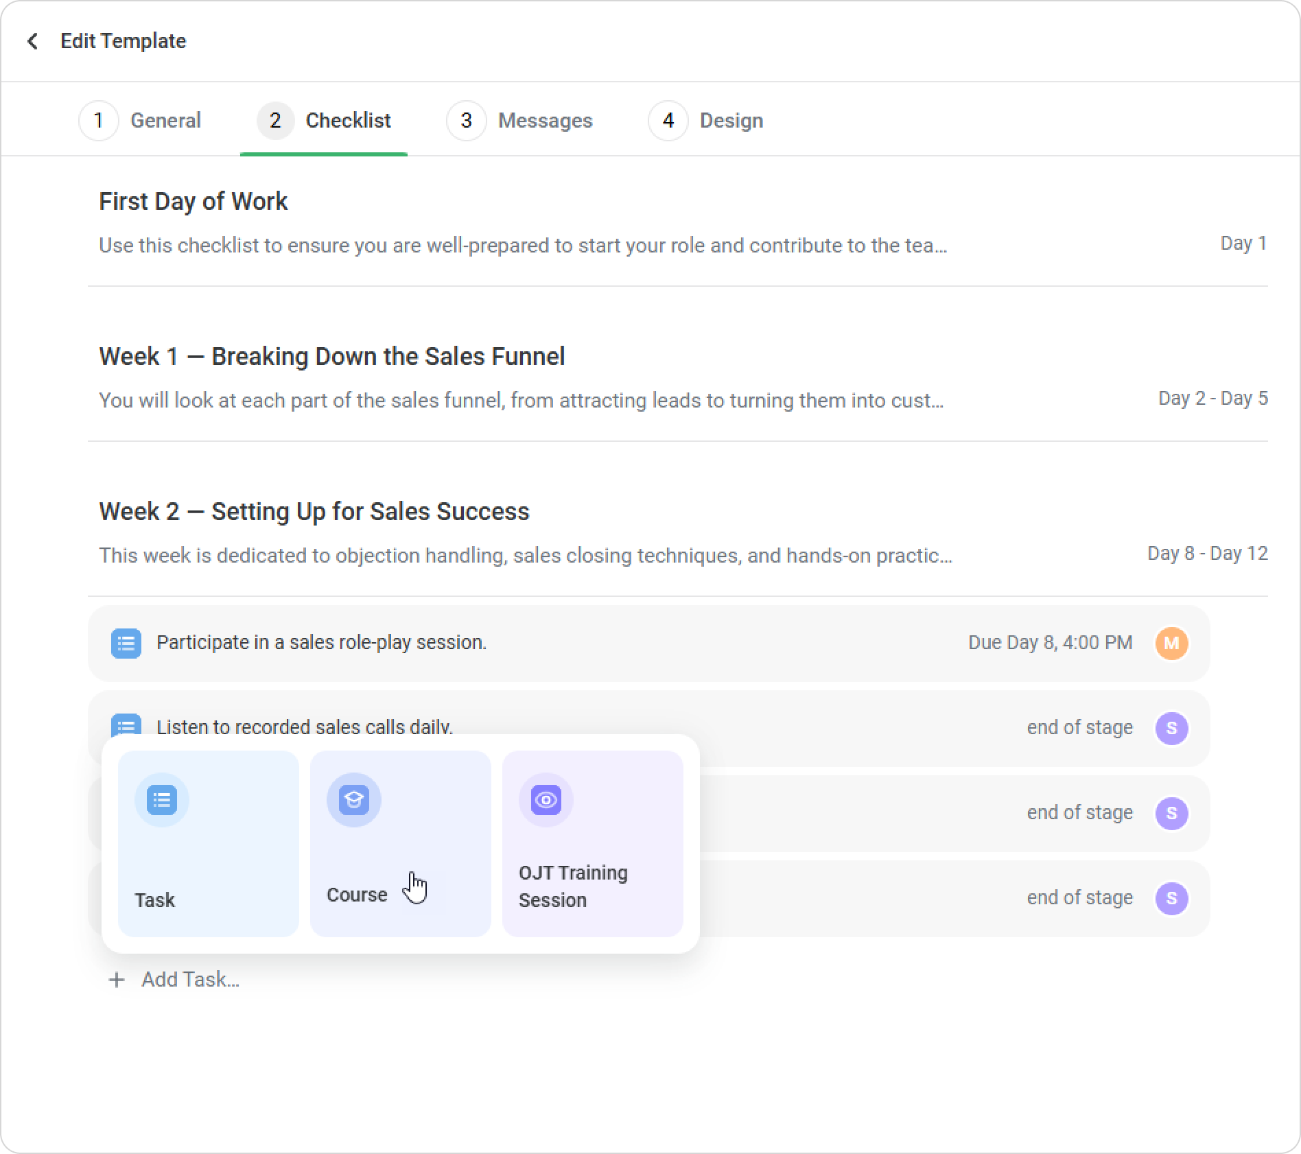The image size is (1301, 1154).
Task: Collapse Week 2 Setting Up for Sales Success
Action: pos(314,512)
